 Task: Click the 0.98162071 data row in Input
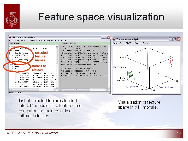[33, 82]
